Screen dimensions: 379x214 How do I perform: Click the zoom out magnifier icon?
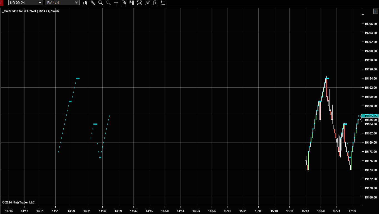pyautogui.click(x=108, y=3)
